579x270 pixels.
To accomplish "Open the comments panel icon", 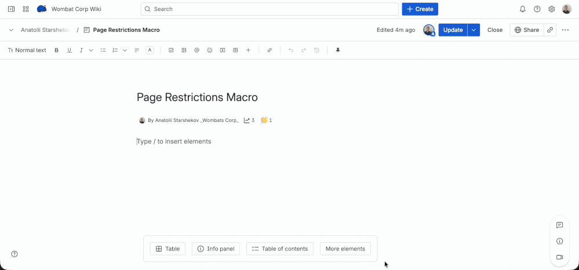I will point(560,225).
